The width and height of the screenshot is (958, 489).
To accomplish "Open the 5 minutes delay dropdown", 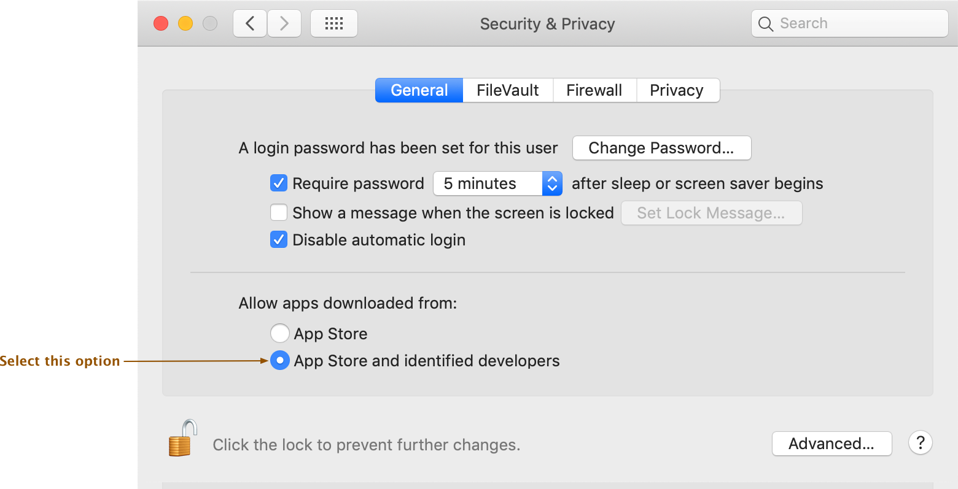I will point(497,183).
